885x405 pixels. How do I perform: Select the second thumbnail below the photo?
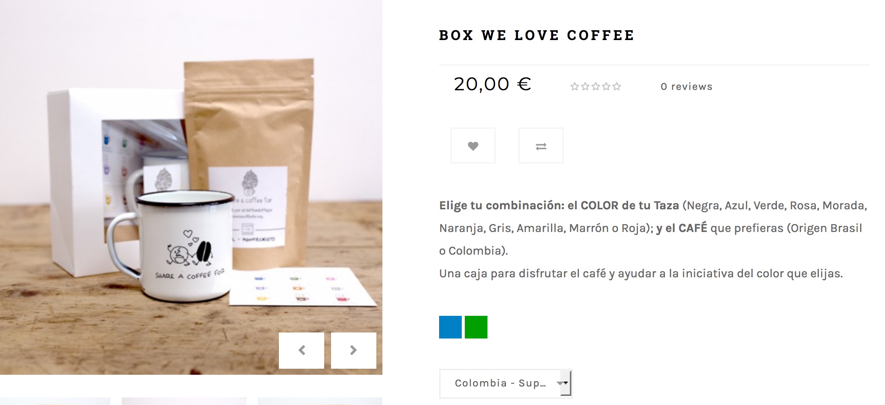point(184,401)
